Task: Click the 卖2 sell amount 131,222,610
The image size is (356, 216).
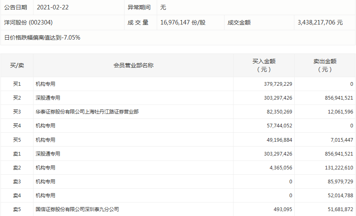Action: (x=339, y=168)
